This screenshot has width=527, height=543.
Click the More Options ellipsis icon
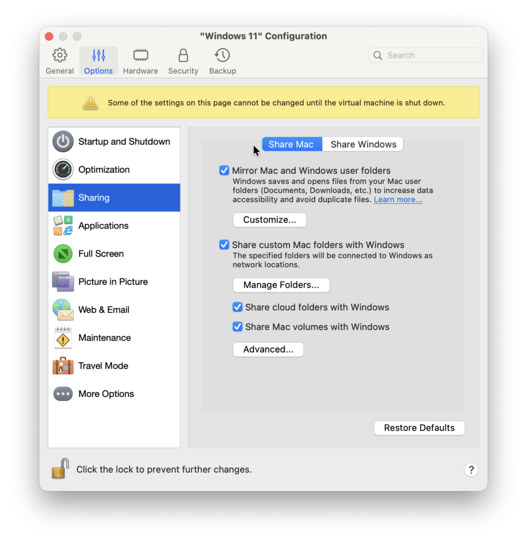[x=63, y=394]
